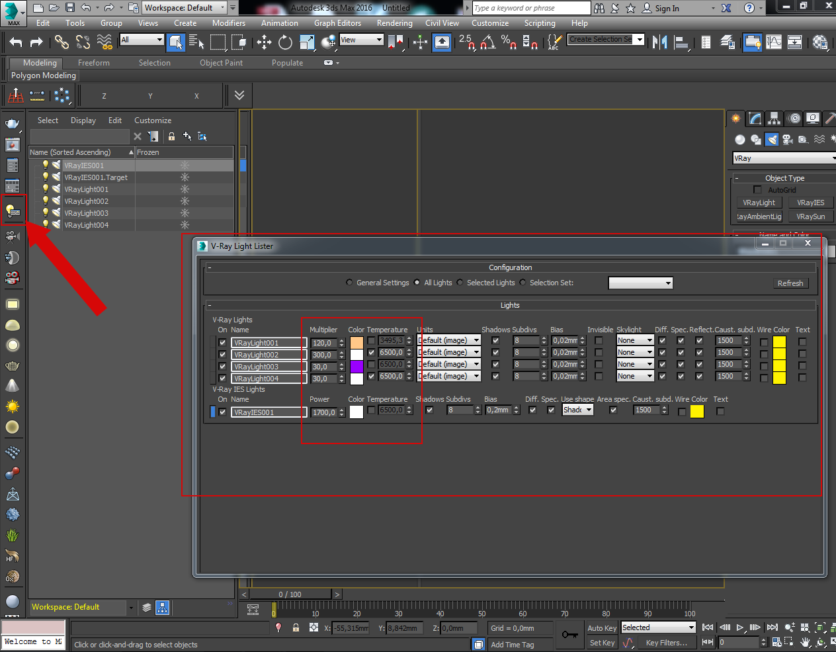Click the Align tool icon
The width and height of the screenshot is (836, 652).
tap(681, 42)
